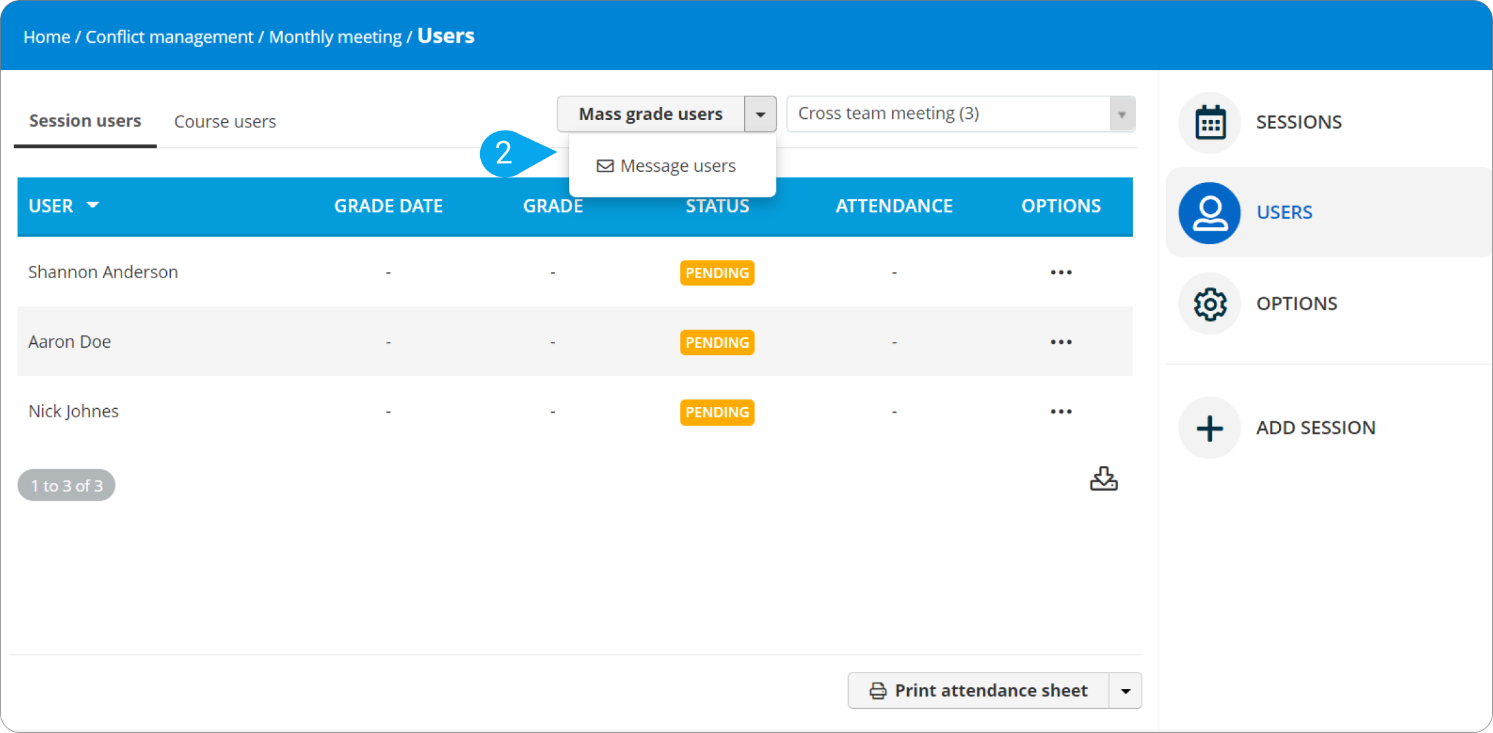Screen dimensions: 1493x733
Task: Open the Sessions calendar icon
Action: [1209, 123]
